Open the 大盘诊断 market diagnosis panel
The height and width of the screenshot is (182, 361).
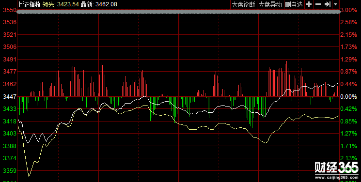244,5
